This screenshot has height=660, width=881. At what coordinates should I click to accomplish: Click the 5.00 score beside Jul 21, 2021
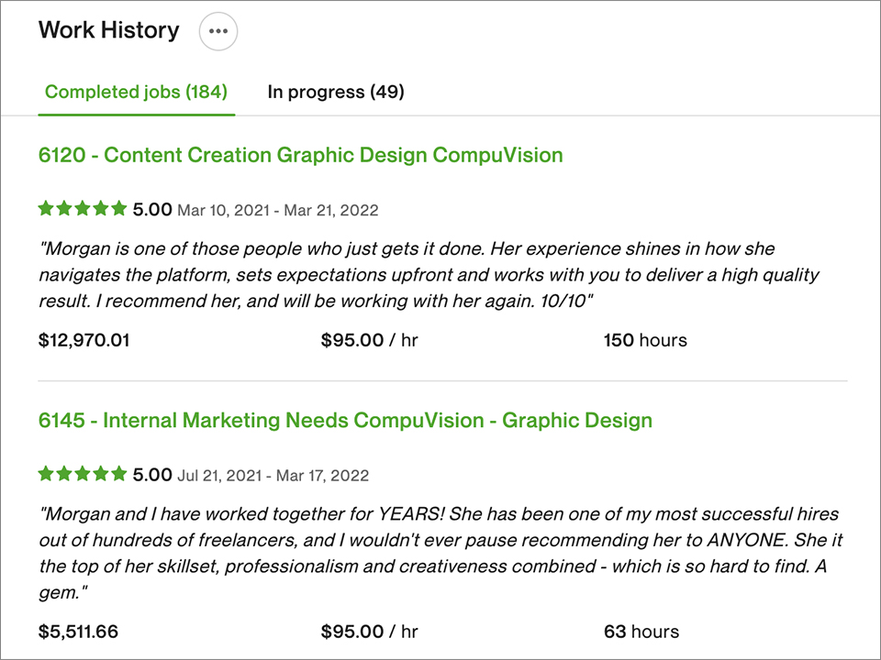pyautogui.click(x=151, y=475)
